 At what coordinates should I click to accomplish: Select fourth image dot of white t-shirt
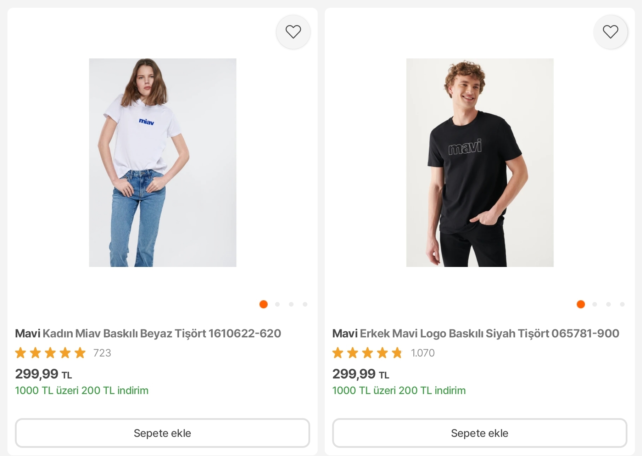click(305, 304)
